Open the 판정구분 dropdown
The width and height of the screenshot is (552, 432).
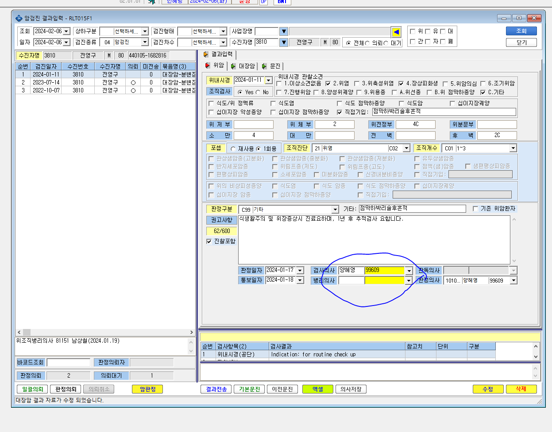335,210
